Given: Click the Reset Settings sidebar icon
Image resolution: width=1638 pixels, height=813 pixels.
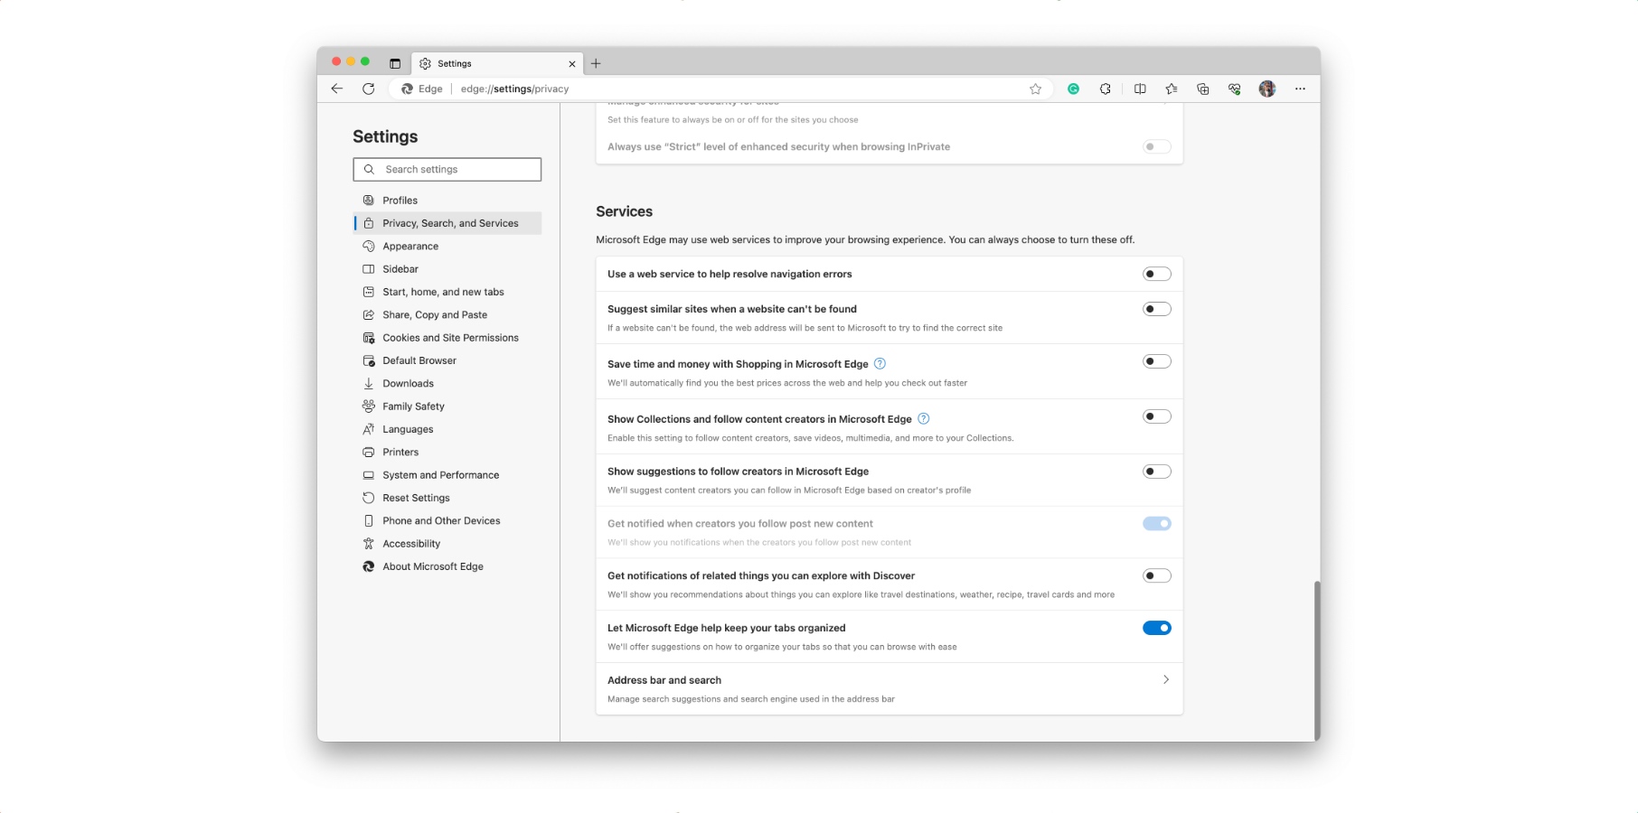Looking at the screenshot, I should coord(369,498).
